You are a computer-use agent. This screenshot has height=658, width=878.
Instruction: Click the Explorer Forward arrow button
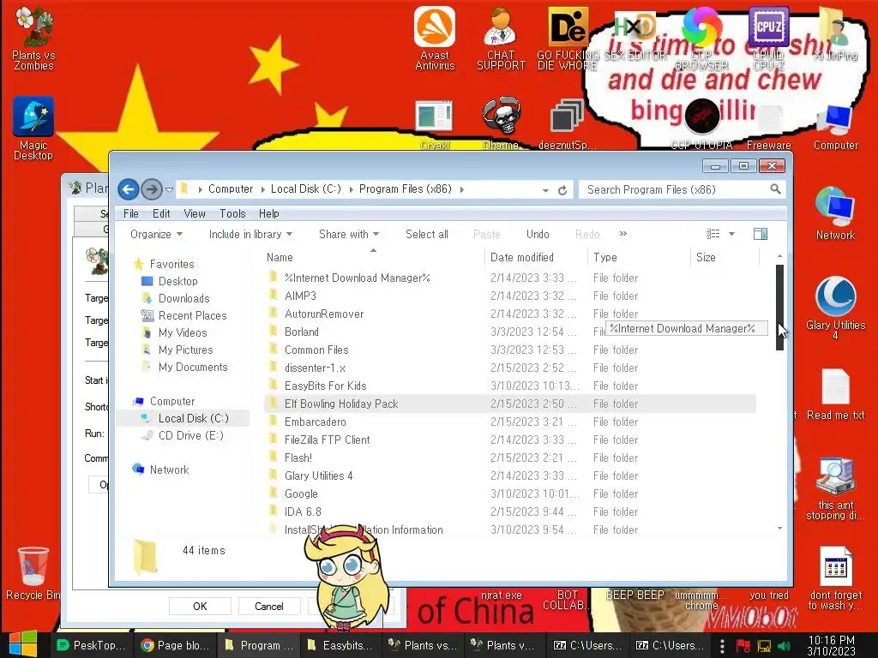pos(151,189)
